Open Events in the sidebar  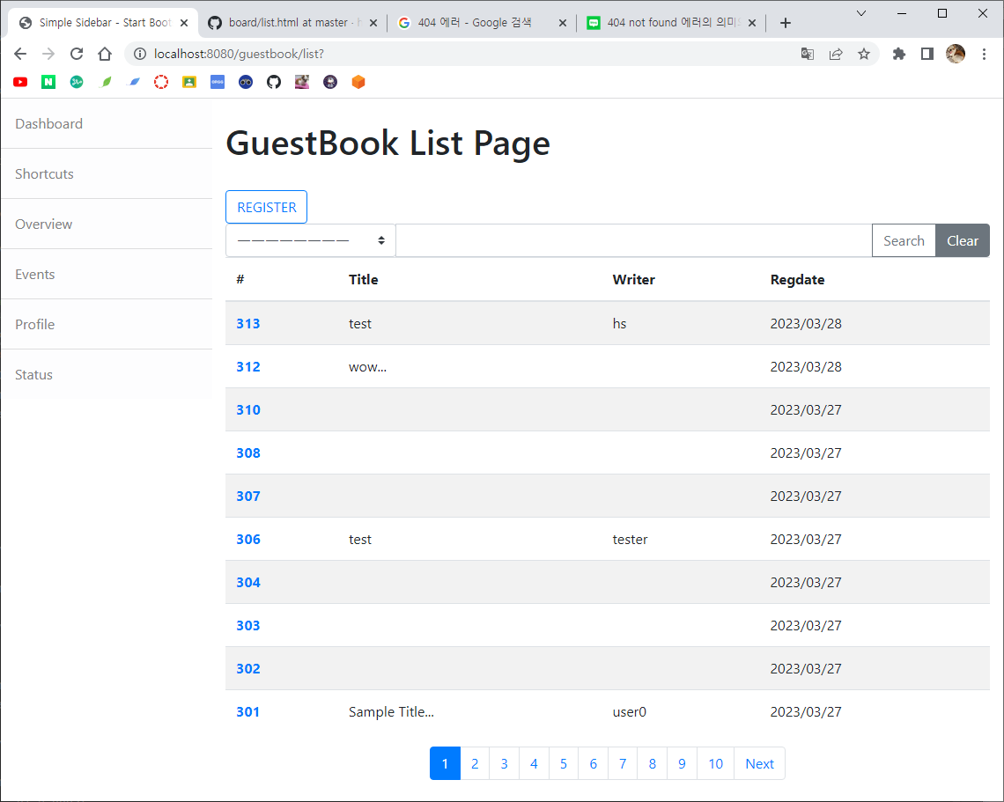click(107, 274)
